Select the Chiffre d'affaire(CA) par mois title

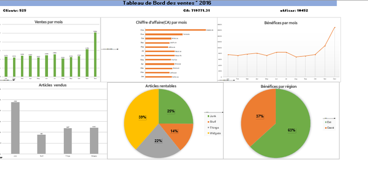pos(161,22)
